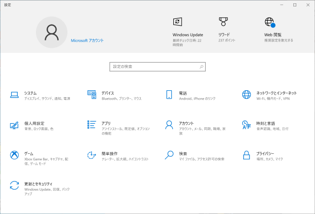
Task: Click the ディスプレイ、サウンド、通知、電源 description
Action: point(47,99)
